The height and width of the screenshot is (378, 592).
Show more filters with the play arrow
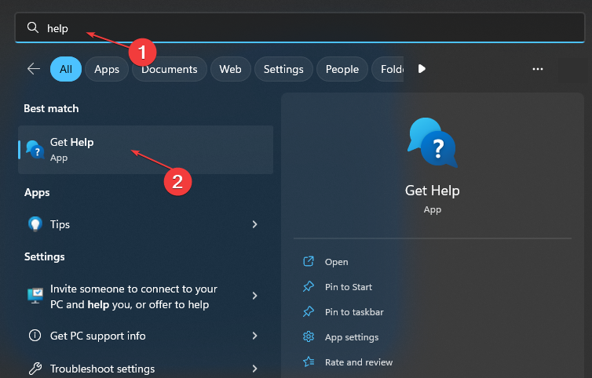click(x=422, y=69)
